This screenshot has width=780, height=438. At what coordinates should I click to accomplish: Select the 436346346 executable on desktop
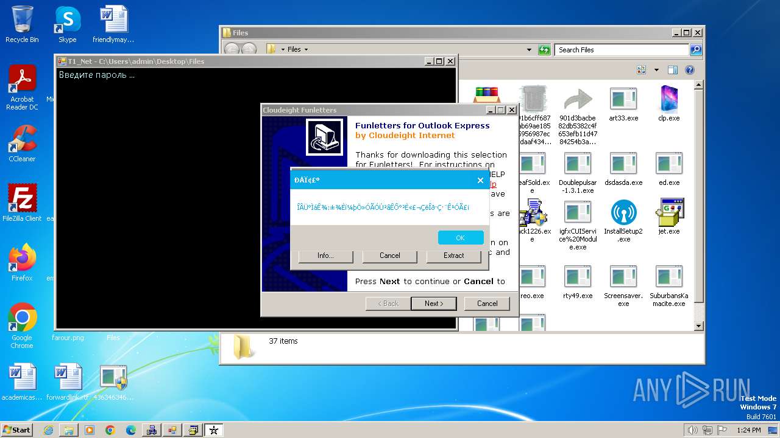tap(113, 382)
